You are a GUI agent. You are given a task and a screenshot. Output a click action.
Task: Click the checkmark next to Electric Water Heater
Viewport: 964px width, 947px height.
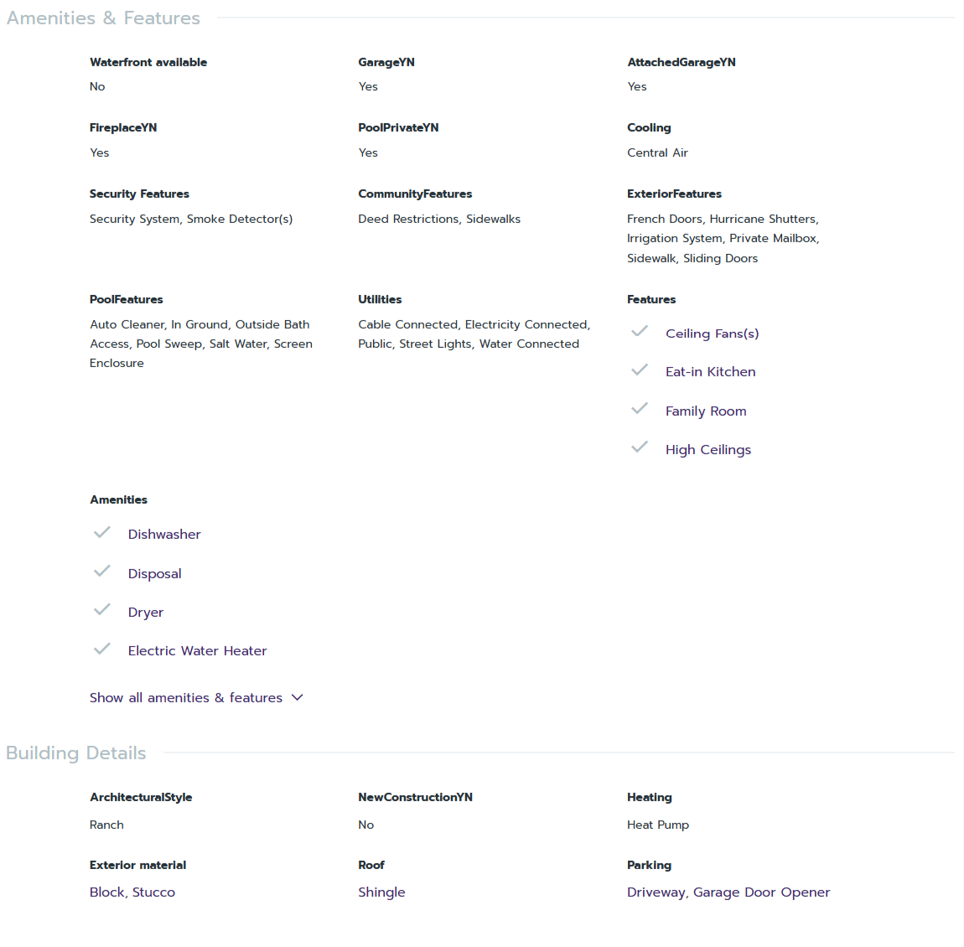102,649
